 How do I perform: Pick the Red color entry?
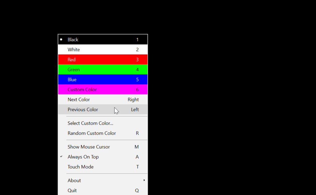coord(103,59)
